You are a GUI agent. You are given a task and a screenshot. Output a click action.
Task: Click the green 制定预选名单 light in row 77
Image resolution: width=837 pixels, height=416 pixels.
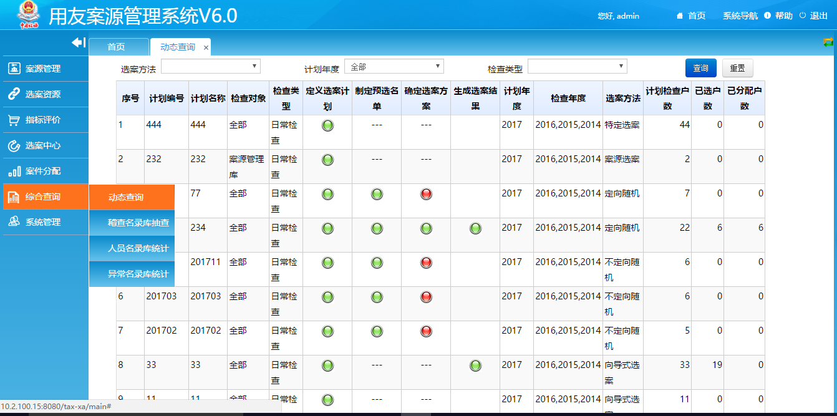(x=377, y=194)
